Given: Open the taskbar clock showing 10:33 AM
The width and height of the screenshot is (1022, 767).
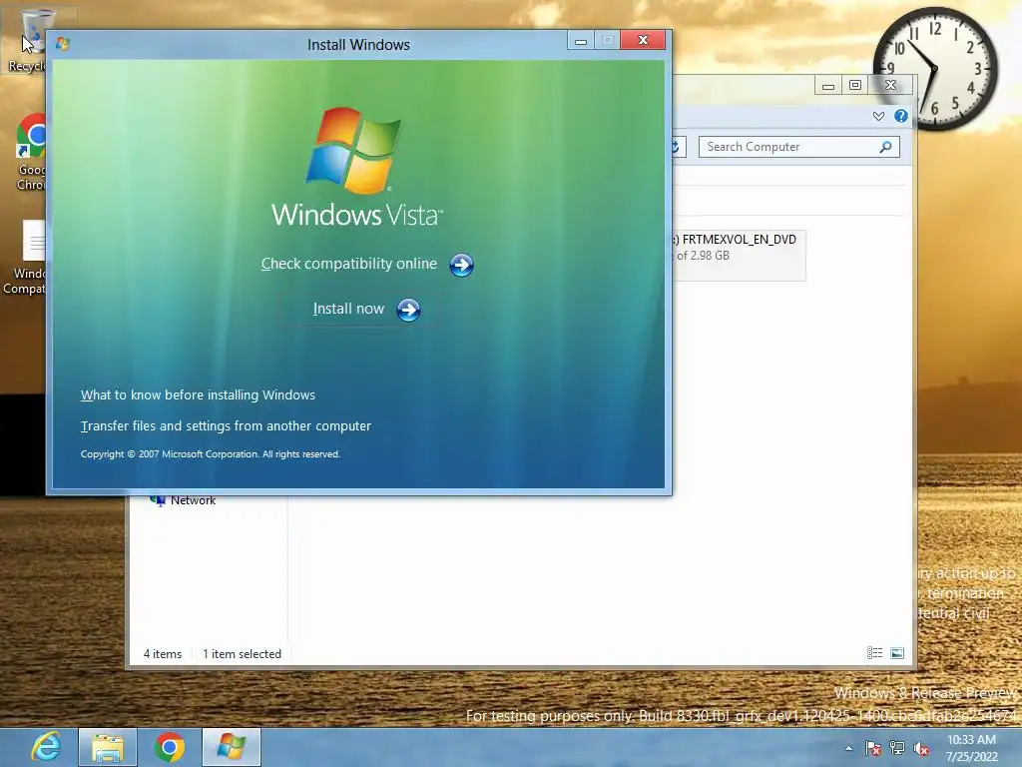Looking at the screenshot, I should pos(972,748).
